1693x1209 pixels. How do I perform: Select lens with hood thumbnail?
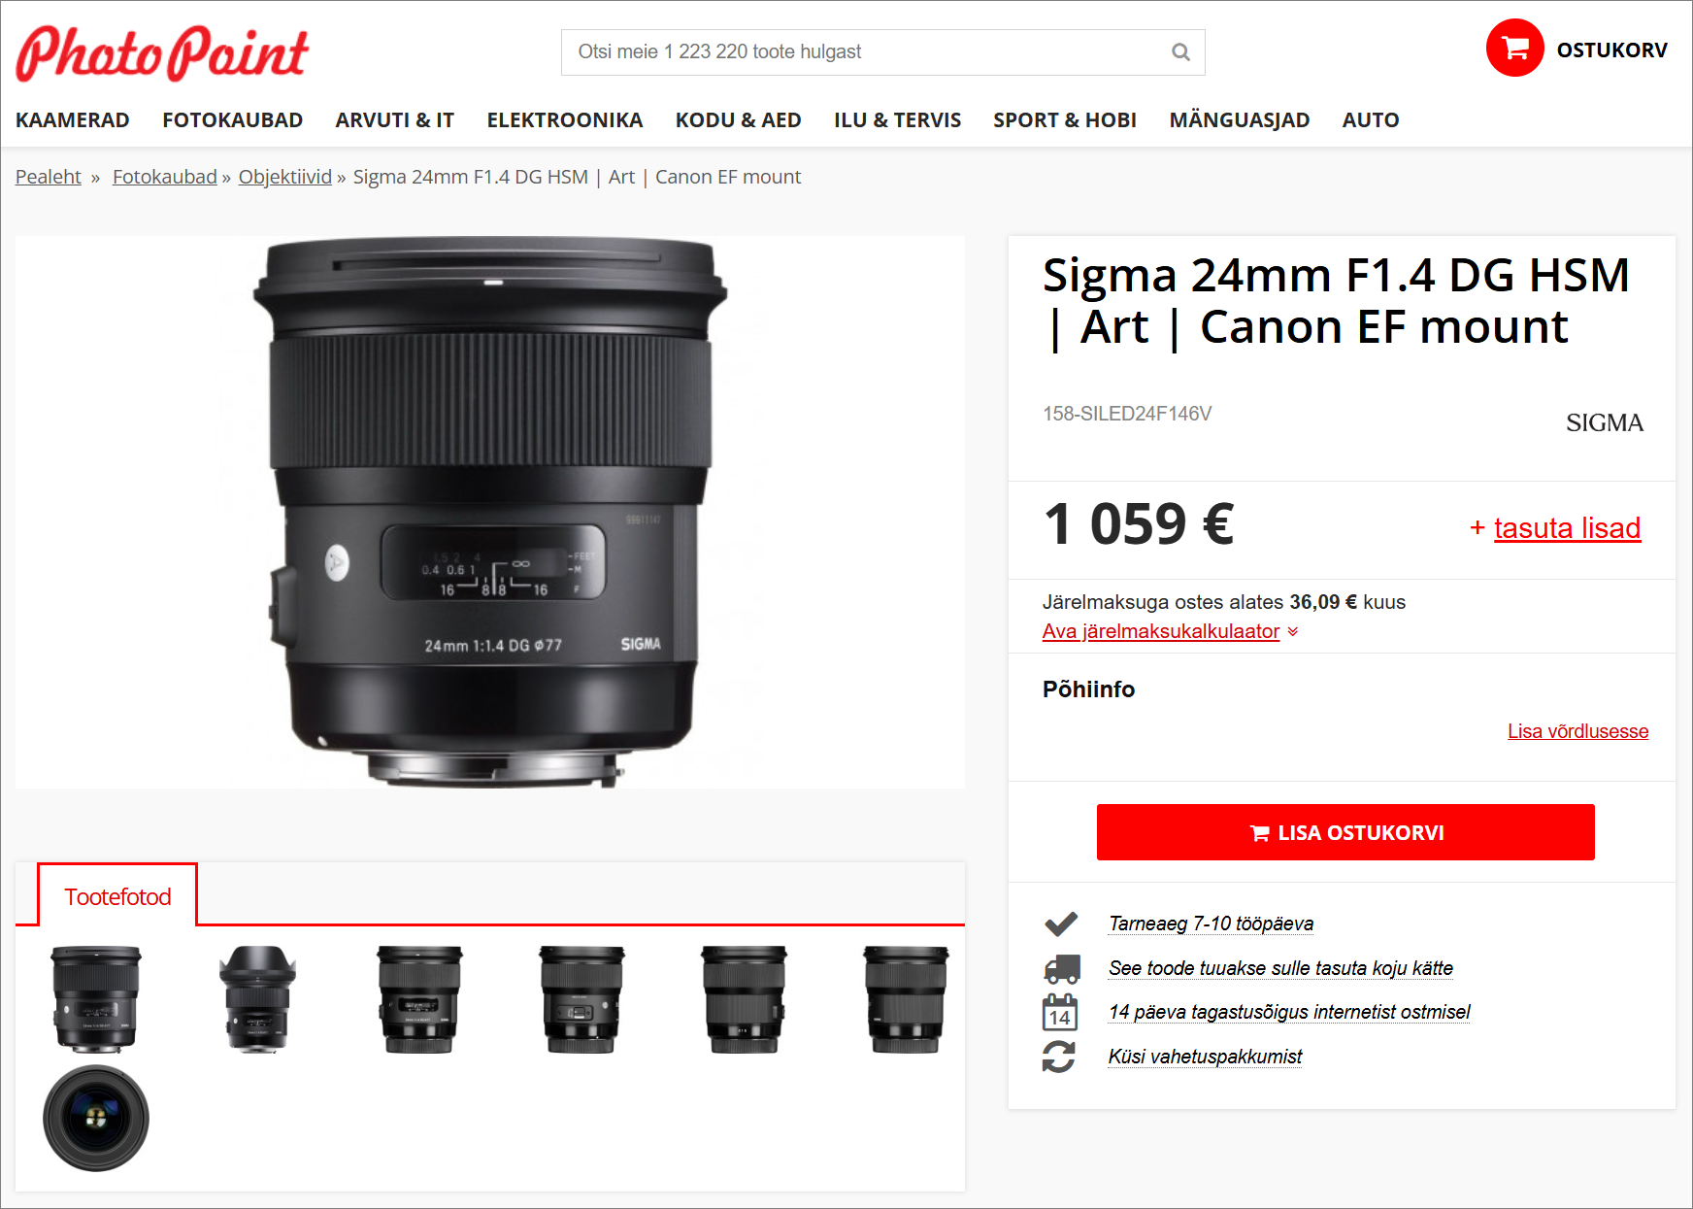coord(257,999)
